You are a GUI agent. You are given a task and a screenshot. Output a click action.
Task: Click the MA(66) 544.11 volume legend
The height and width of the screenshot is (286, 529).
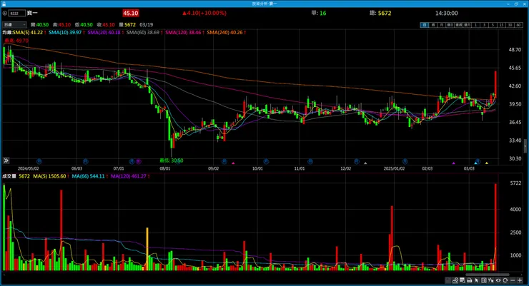[89, 176]
